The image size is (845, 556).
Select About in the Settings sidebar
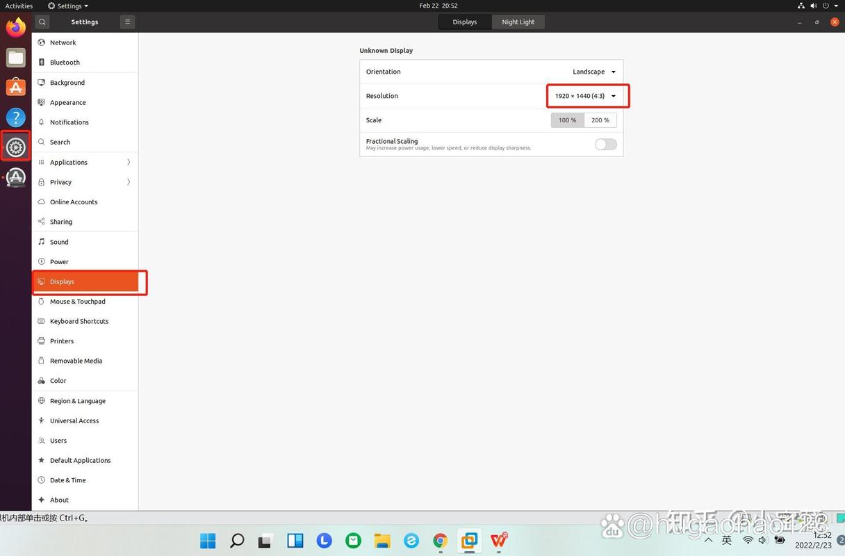click(58, 499)
